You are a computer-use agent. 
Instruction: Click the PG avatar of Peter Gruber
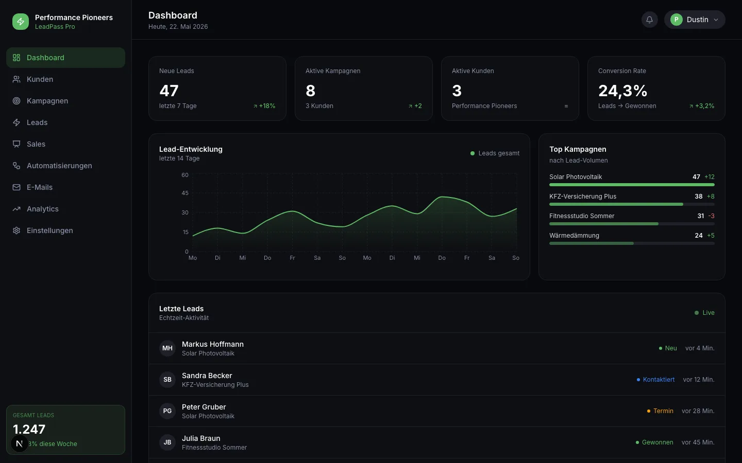pyautogui.click(x=167, y=411)
